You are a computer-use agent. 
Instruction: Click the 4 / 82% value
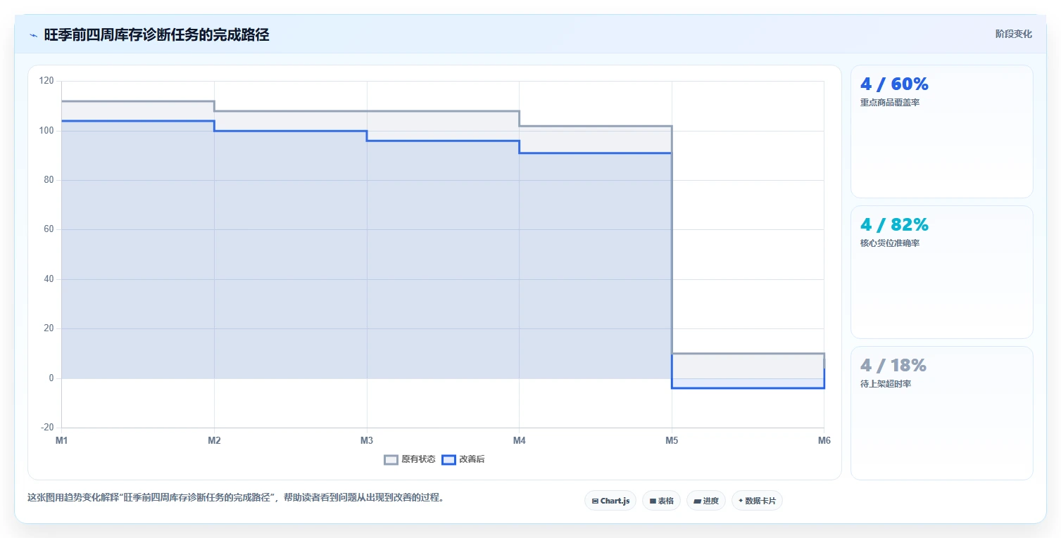894,225
